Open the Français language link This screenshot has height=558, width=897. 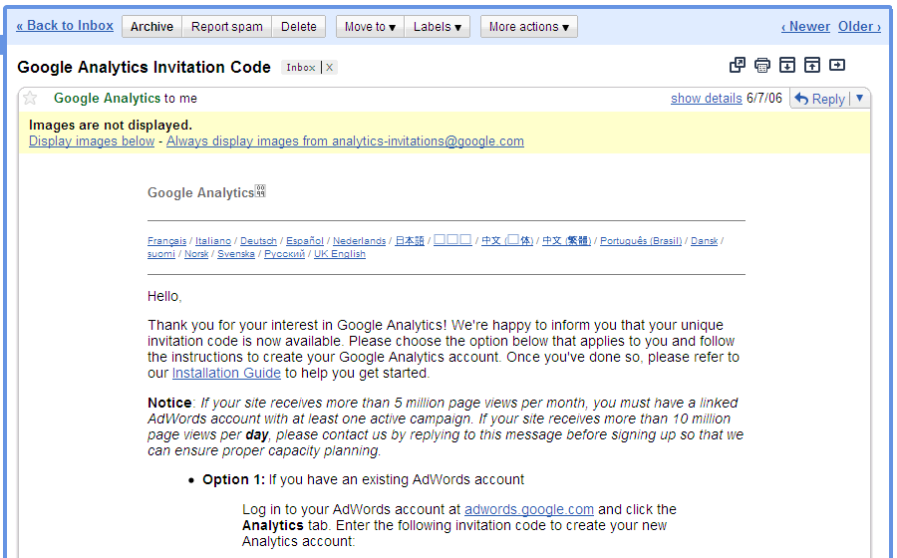(x=167, y=241)
